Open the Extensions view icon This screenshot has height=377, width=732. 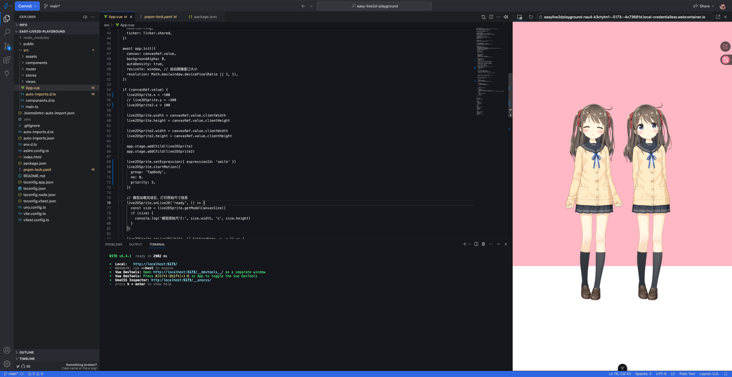pyautogui.click(x=7, y=60)
